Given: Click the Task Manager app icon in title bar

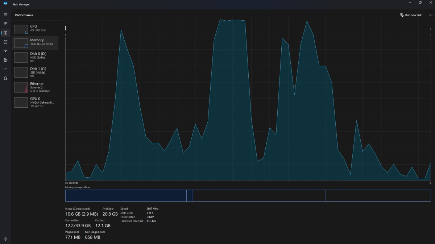Looking at the screenshot, I should 5,3.
